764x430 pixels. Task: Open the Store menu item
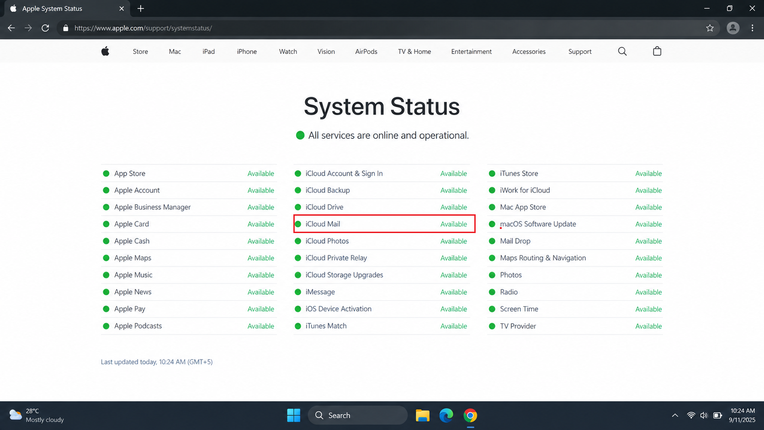[x=140, y=52]
